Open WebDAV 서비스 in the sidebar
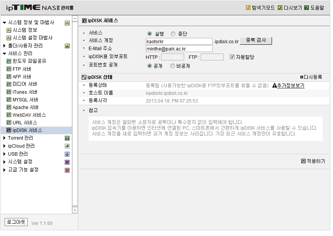Viewport: 333px width, 236px height. (29, 115)
